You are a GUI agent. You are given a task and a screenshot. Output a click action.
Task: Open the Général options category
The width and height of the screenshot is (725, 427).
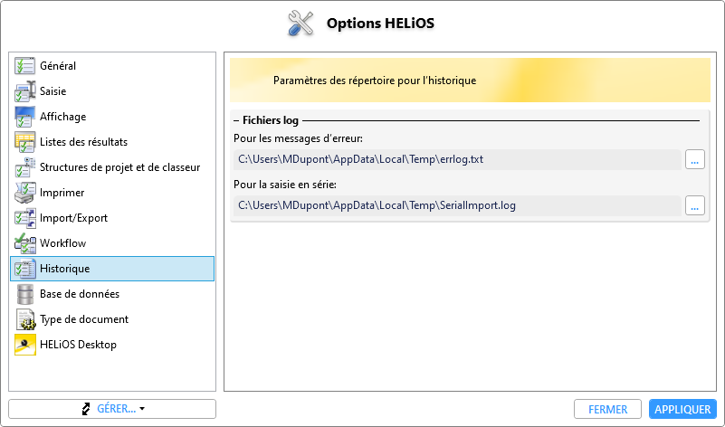pyautogui.click(x=112, y=66)
